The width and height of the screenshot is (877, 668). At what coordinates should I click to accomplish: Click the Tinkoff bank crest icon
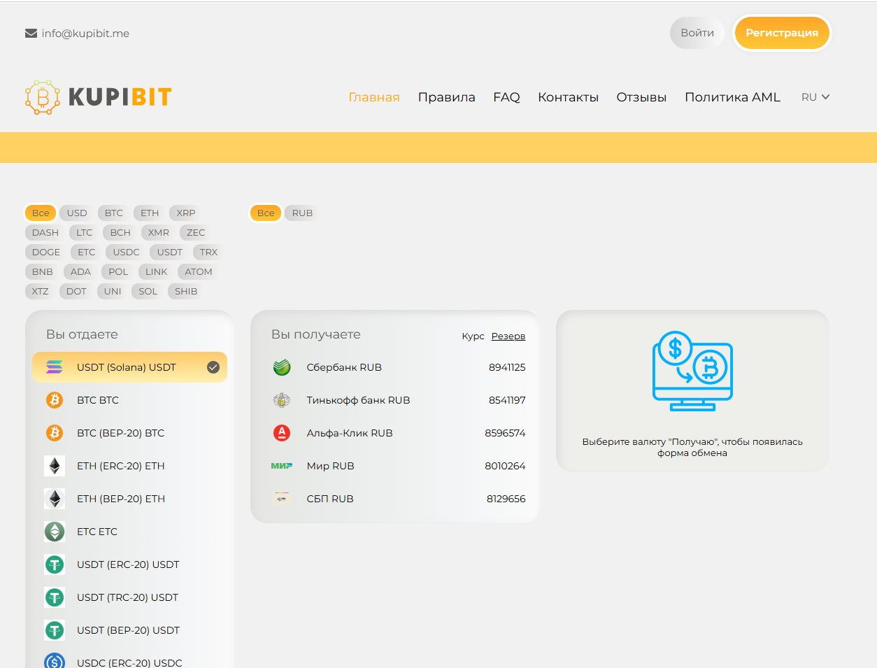pyautogui.click(x=282, y=400)
